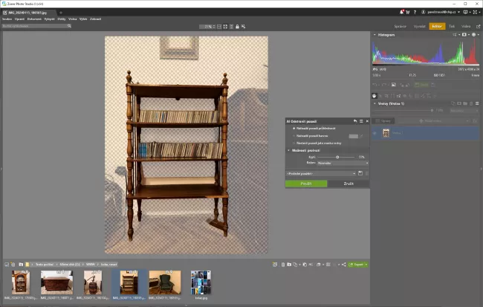Viewport: 483px width, 307px height.
Task: Open the AI Odstranit pozadí panel menu icon
Action: [x=361, y=121]
